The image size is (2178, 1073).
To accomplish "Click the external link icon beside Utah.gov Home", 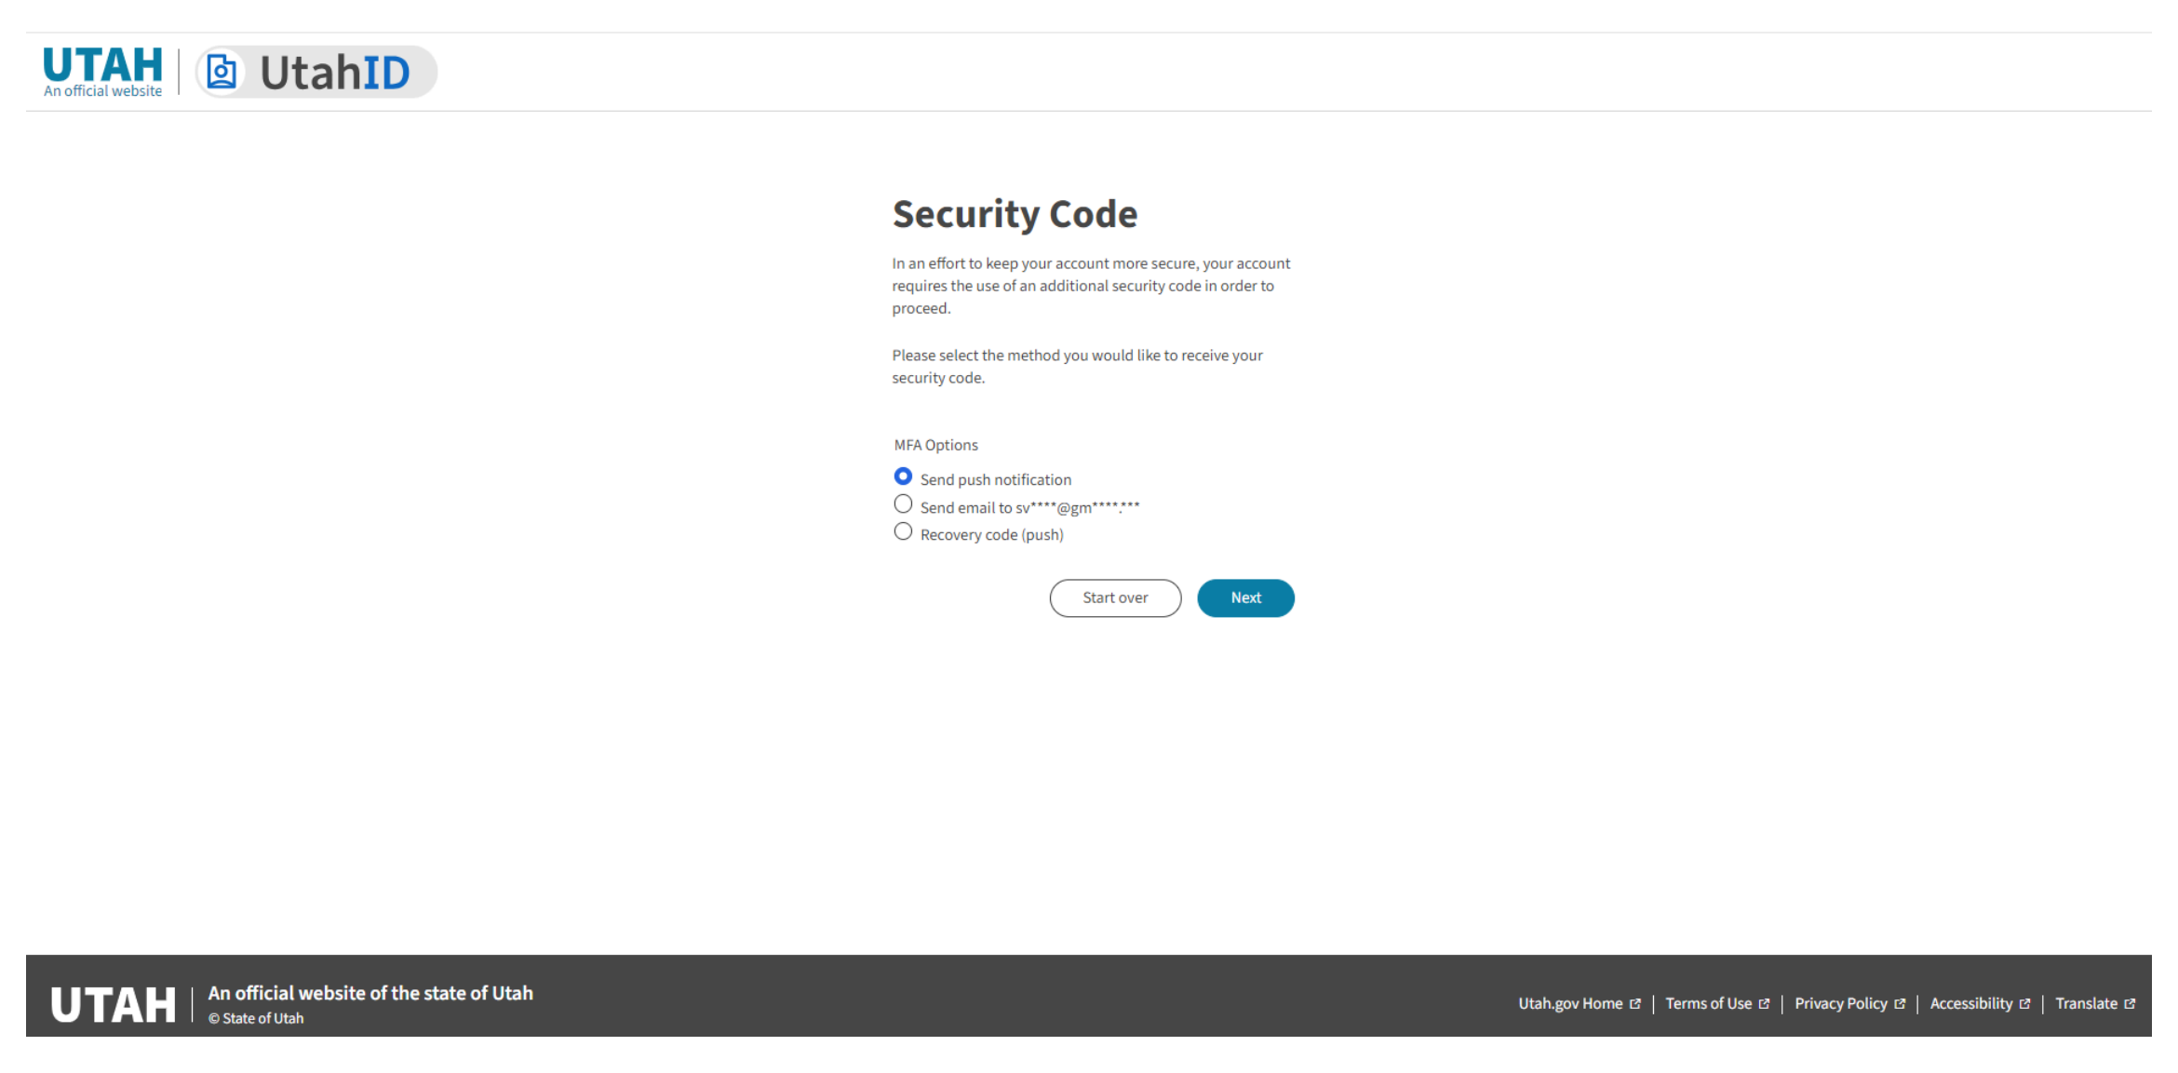I will (x=1635, y=1003).
